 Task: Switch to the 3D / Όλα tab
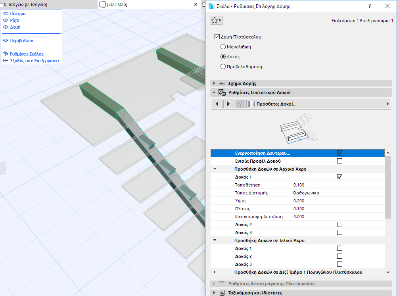point(117,4)
